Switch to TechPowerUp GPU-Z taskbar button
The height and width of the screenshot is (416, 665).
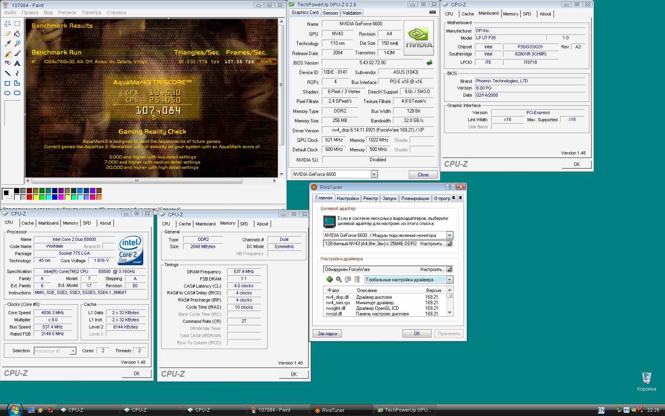click(x=405, y=410)
